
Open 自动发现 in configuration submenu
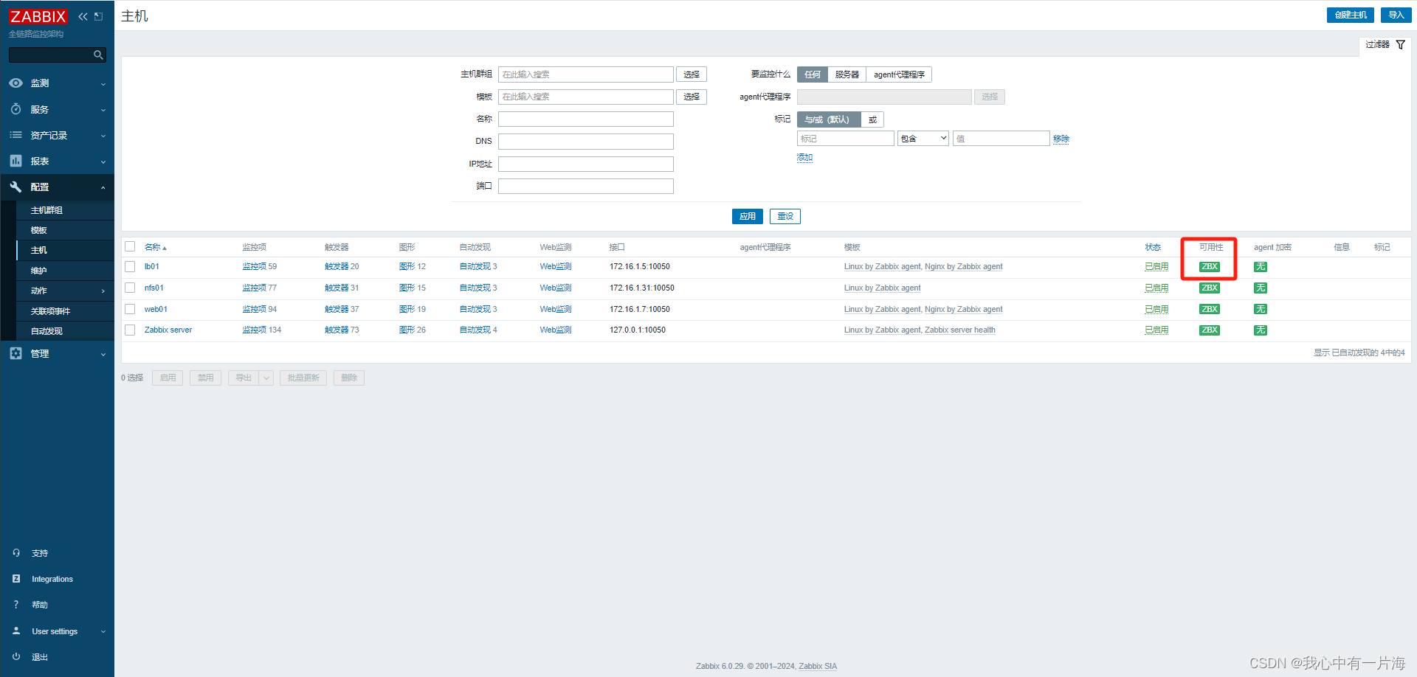click(46, 331)
